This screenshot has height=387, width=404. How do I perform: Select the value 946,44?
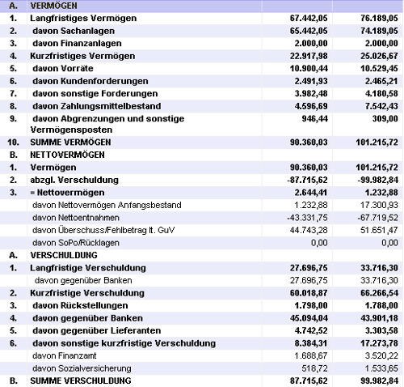tap(314, 118)
